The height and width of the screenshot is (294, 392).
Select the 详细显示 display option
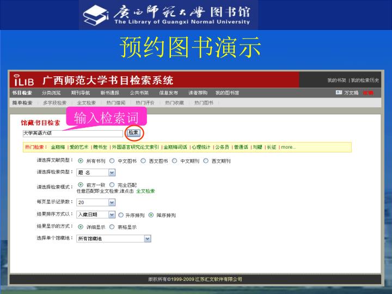click(81, 226)
